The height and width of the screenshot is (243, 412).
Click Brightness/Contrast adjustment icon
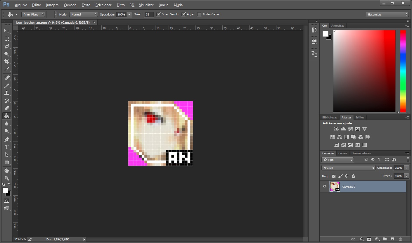[x=336, y=129]
